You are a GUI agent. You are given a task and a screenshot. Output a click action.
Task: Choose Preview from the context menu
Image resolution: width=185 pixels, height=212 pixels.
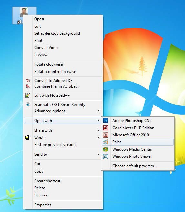pyautogui.click(x=63, y=55)
